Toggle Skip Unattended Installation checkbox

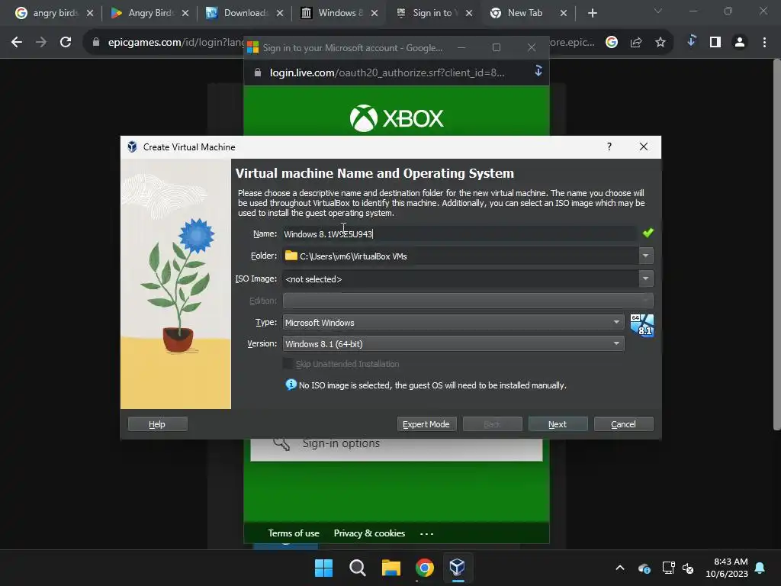click(x=288, y=364)
